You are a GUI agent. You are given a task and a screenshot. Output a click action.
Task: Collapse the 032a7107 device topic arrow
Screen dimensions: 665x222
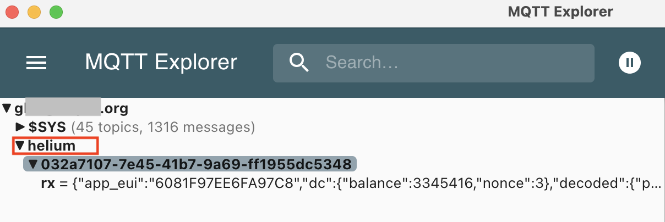[x=32, y=164]
